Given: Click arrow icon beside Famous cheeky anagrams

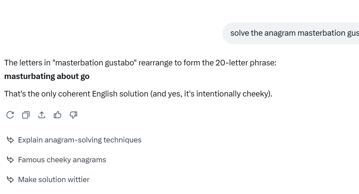Looking at the screenshot, I should coord(10,160).
